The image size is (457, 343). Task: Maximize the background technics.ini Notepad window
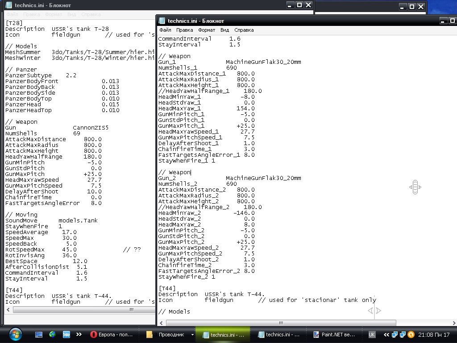(x=299, y=5)
